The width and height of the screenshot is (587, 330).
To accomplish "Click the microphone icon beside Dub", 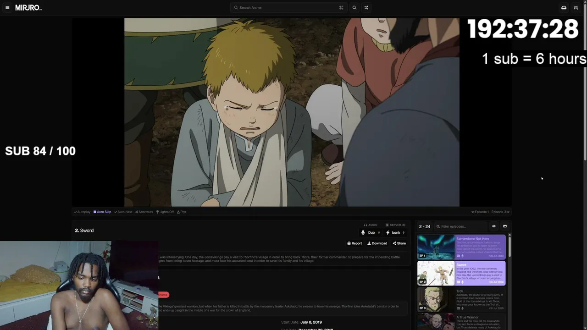I will pos(363,233).
